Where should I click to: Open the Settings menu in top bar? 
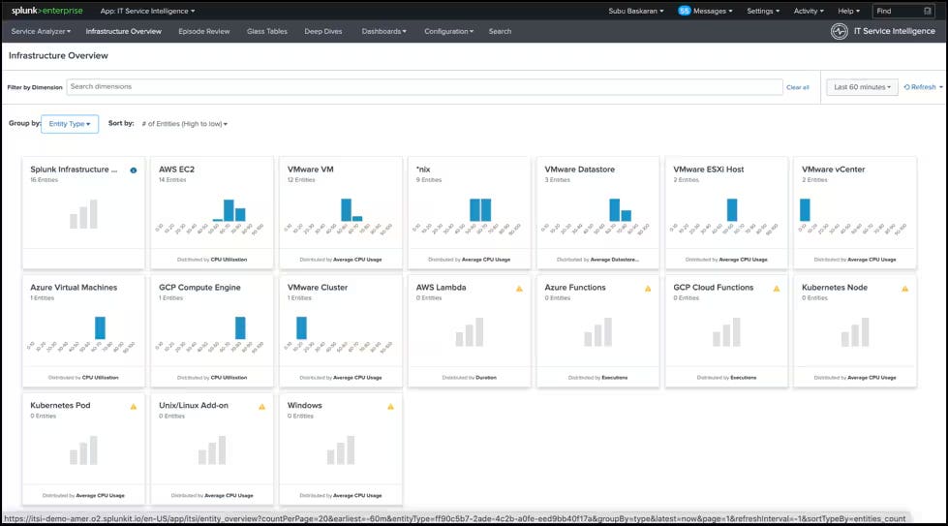(x=763, y=11)
